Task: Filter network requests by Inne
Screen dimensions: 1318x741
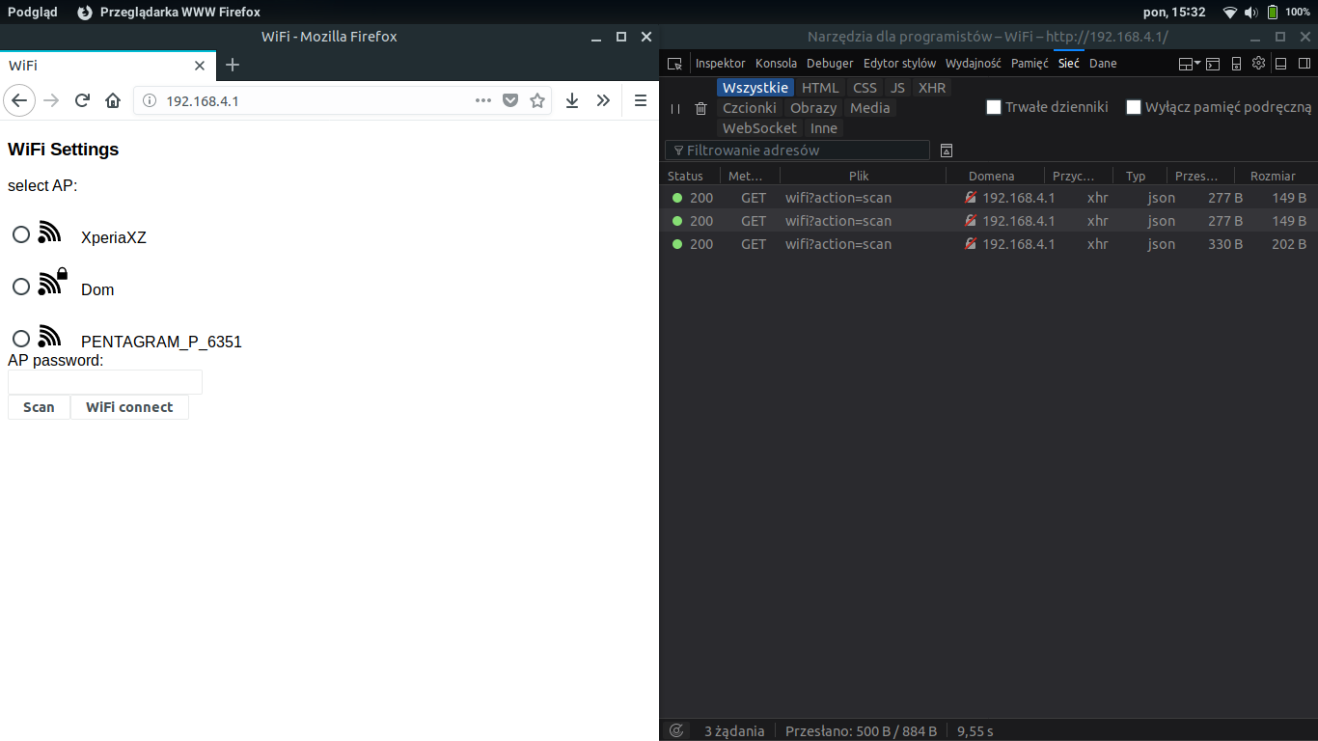Action: (x=824, y=128)
